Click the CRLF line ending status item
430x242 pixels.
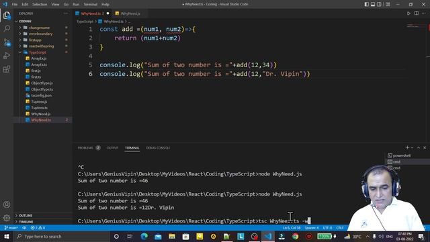[x=340, y=228]
